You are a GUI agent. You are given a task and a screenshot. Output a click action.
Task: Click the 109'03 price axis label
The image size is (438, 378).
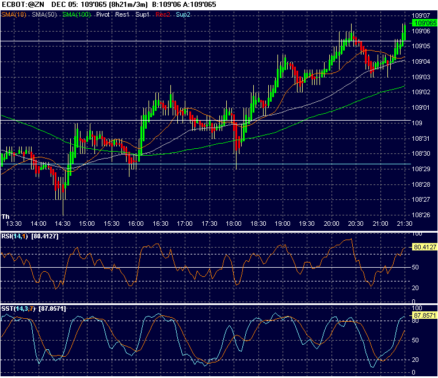pyautogui.click(x=421, y=77)
